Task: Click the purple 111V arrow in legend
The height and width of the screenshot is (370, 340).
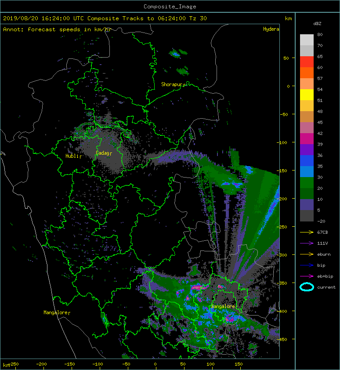Action: [307, 243]
